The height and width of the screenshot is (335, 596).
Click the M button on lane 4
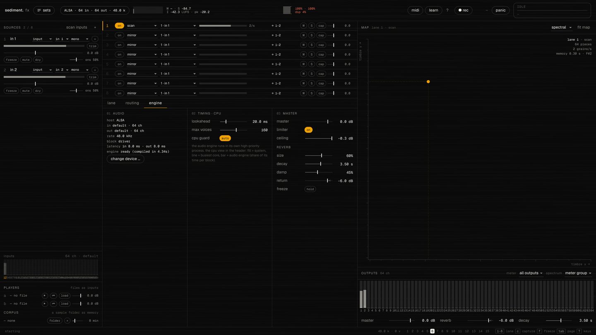[303, 55]
